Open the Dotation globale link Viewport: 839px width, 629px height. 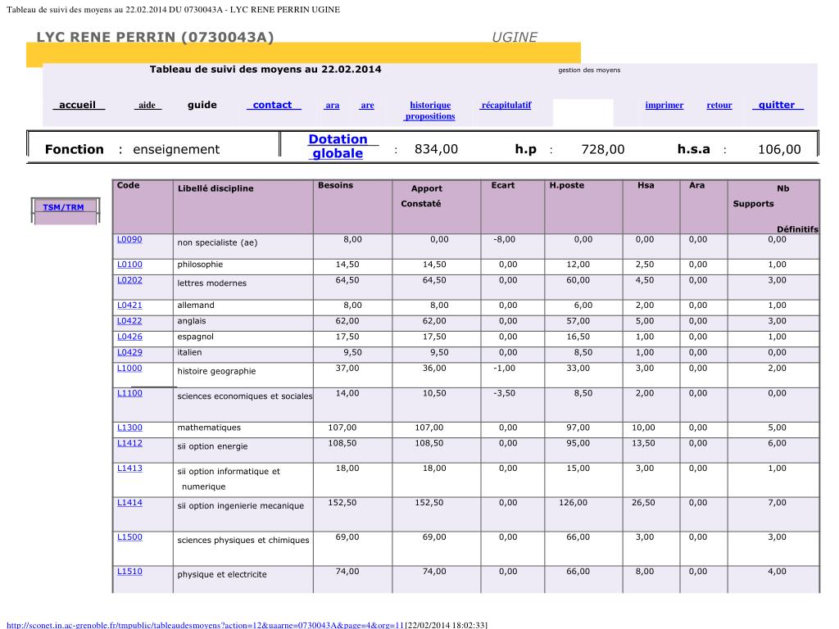(x=338, y=146)
